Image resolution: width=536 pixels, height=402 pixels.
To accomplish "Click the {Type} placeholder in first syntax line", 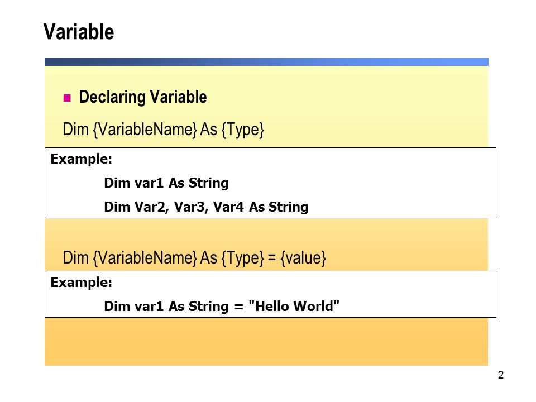I will click(243, 130).
